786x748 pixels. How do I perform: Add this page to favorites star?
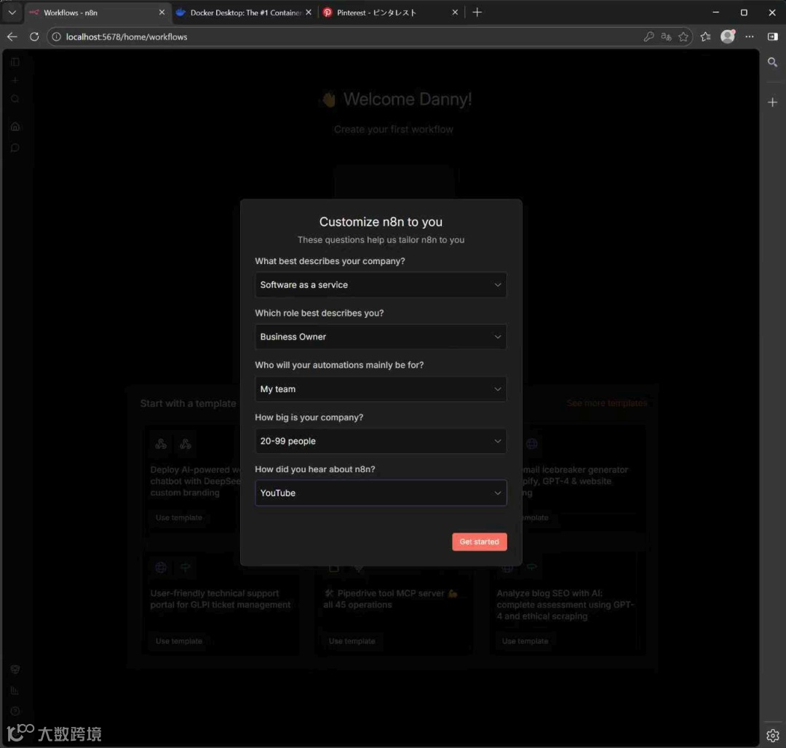click(683, 36)
